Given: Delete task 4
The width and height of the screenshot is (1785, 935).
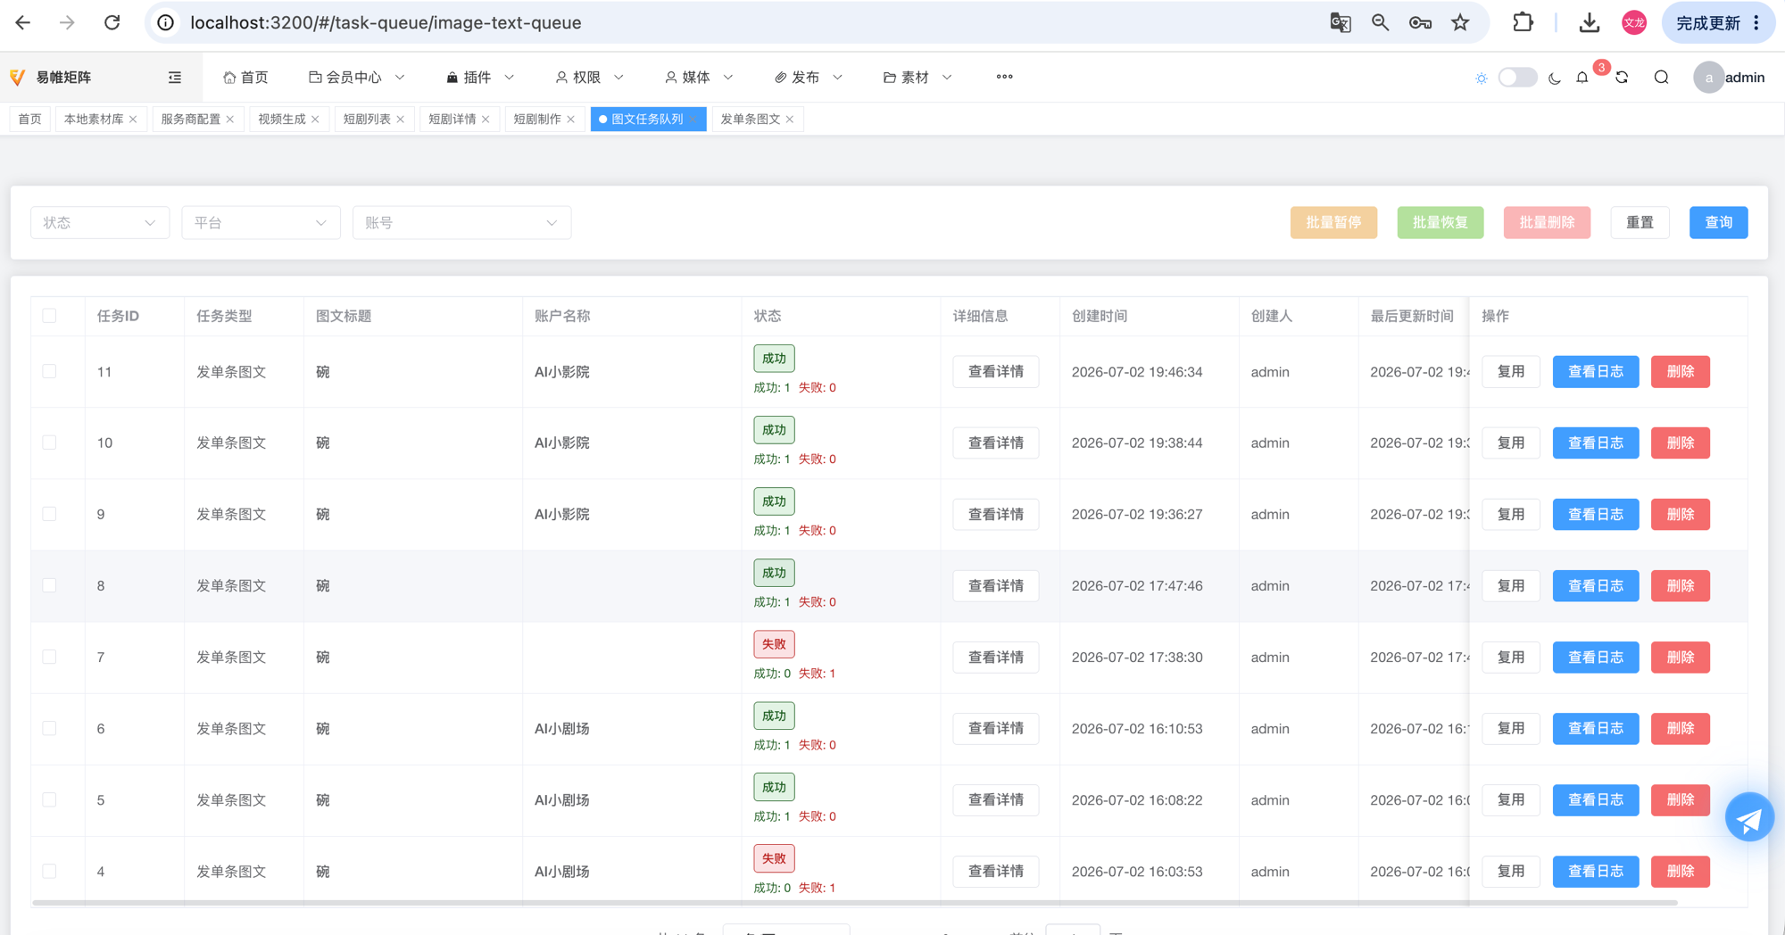Looking at the screenshot, I should [1681, 871].
